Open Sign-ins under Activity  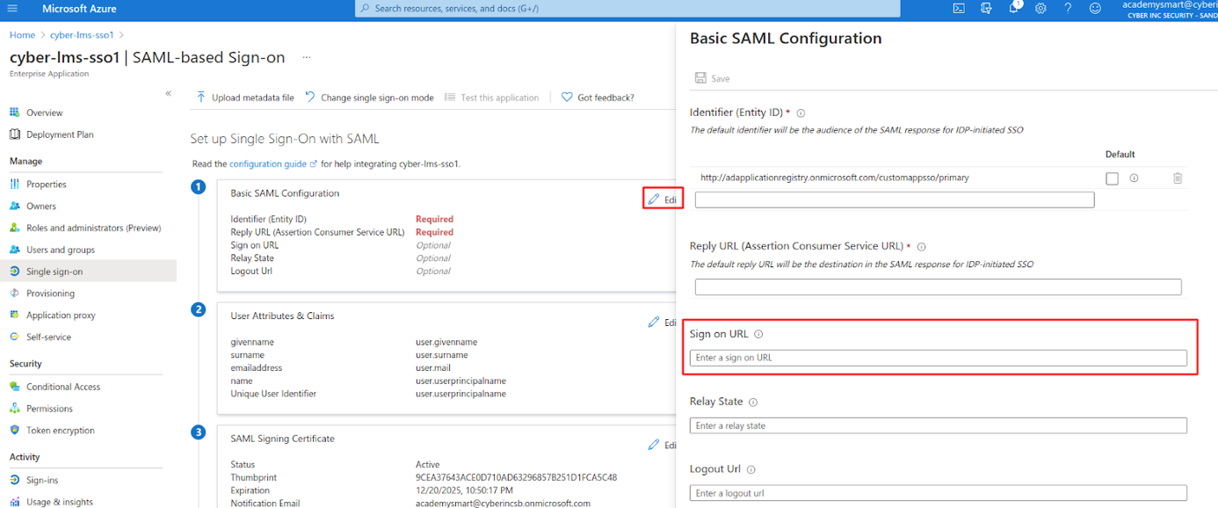pyautogui.click(x=41, y=481)
